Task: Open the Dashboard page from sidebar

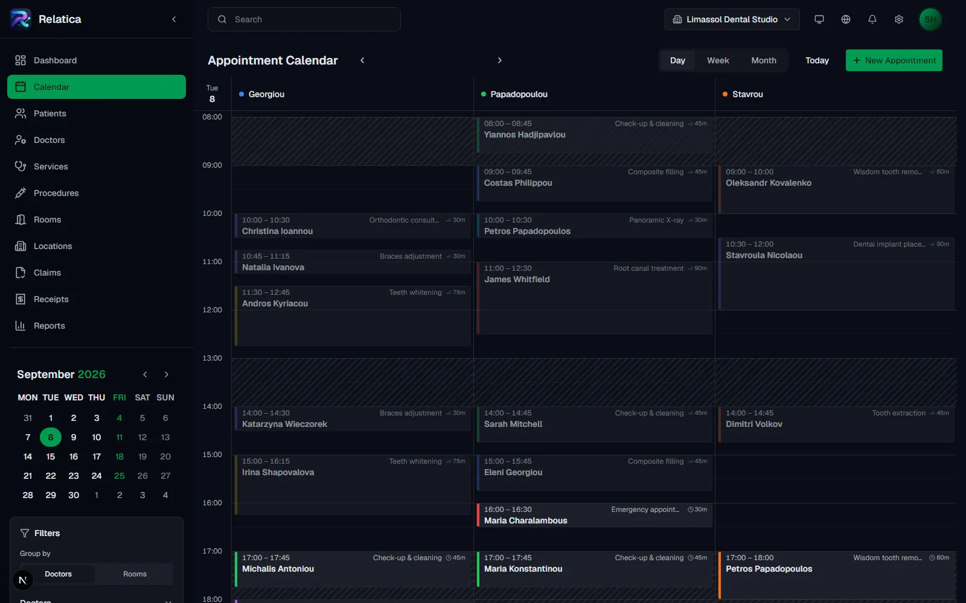Action: [97, 60]
